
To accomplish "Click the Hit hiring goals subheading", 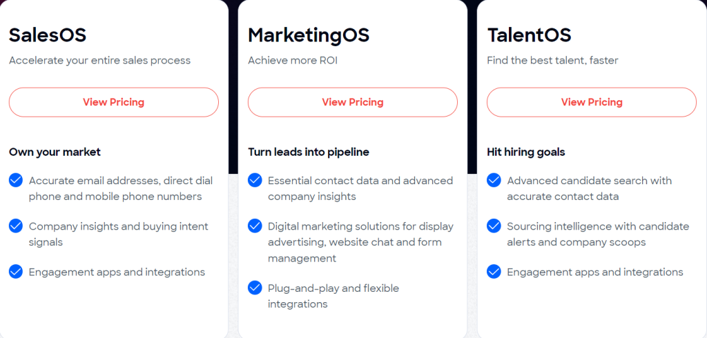I will coord(525,152).
